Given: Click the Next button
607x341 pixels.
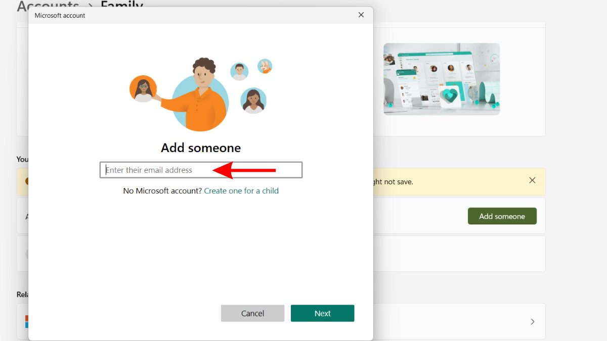Looking at the screenshot, I should pos(322,313).
